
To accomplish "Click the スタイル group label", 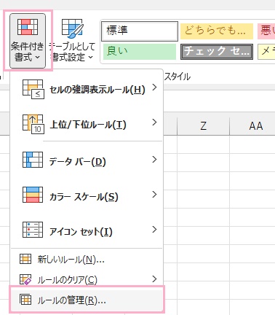I will 178,77.
